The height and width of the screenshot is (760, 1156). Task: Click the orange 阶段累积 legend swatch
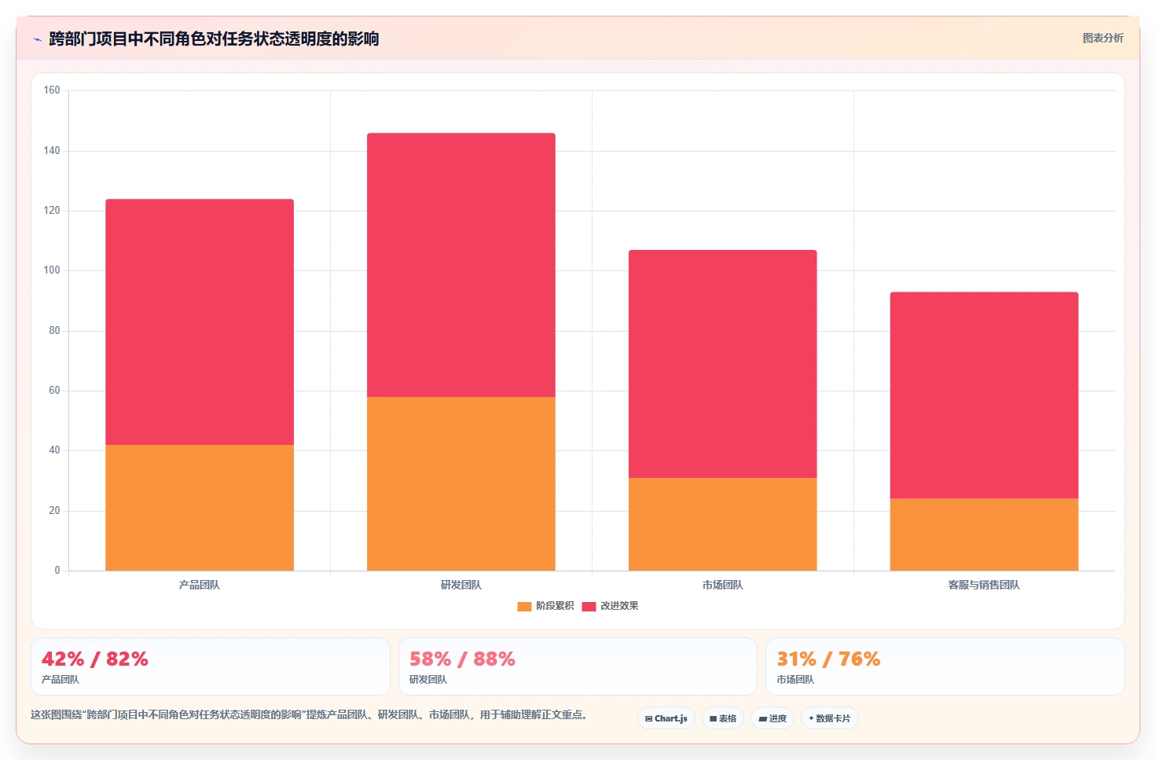pyautogui.click(x=524, y=606)
